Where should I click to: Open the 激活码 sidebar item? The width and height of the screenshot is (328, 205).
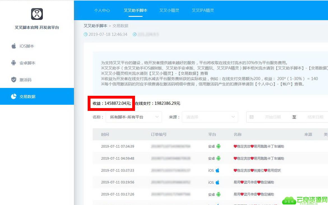coord(37,80)
